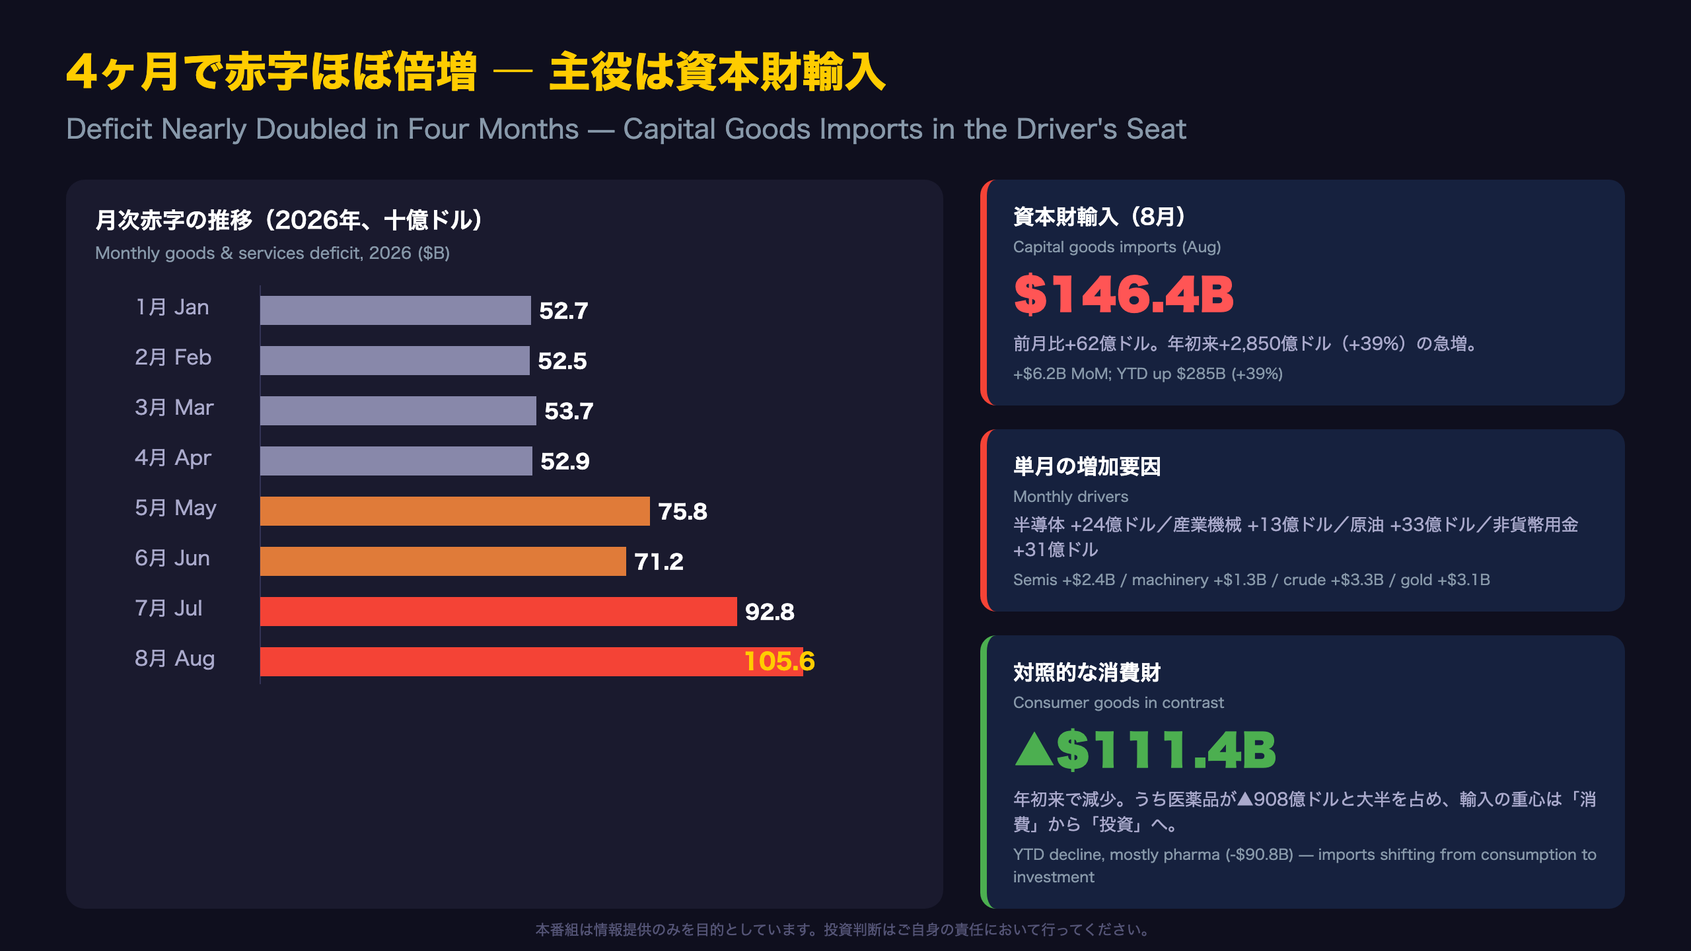1691x951 pixels.
Task: Click the English subtitle 'Deficit Nearly Doubled in Four Months'
Action: pos(322,129)
